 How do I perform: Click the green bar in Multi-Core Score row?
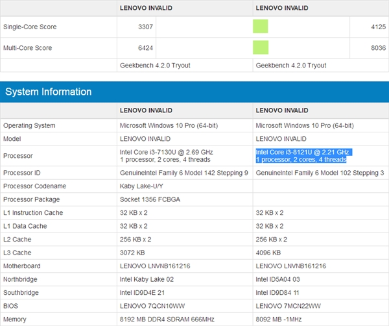pos(261,47)
